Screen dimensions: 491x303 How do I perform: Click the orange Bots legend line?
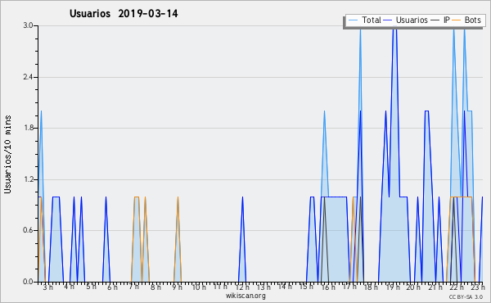coord(457,20)
